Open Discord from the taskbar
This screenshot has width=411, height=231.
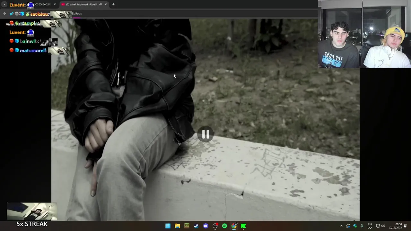click(x=206, y=226)
